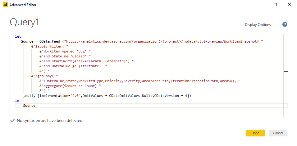
Task: Close the Advanced Editor window
Action: tap(290, 5)
